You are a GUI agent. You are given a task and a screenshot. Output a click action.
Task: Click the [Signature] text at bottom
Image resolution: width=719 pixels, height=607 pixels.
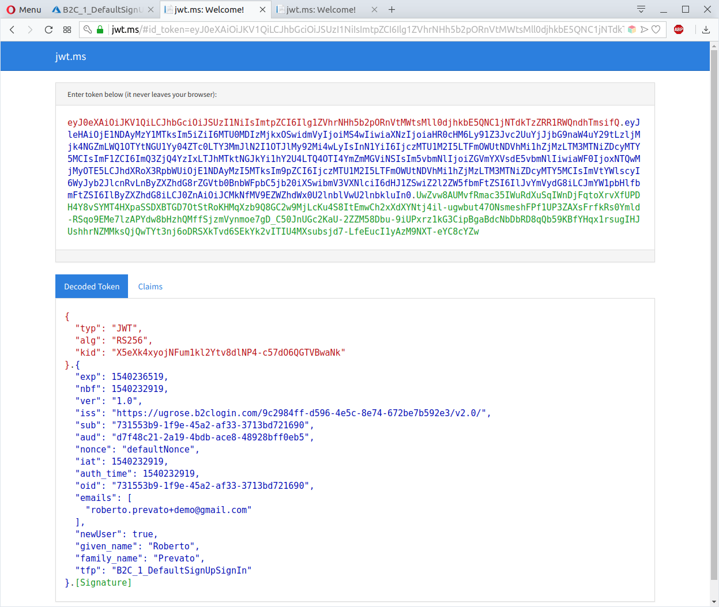pos(103,582)
